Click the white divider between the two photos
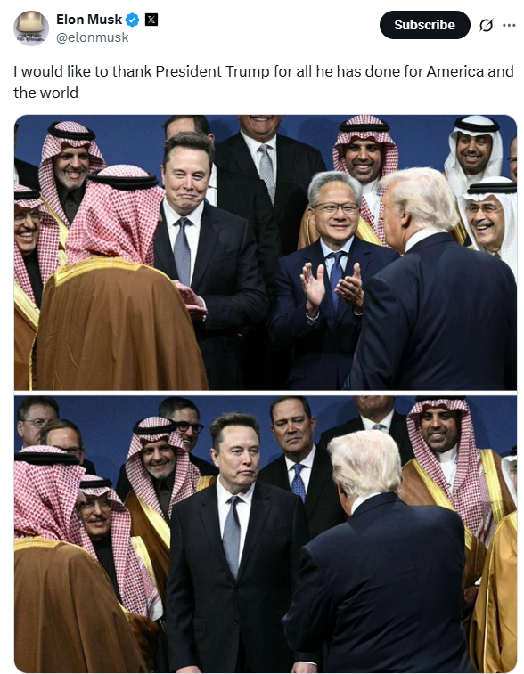This screenshot has width=524, height=674. (x=266, y=393)
